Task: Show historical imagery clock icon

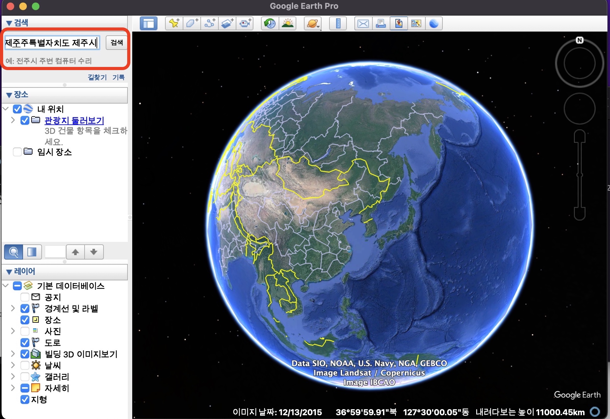Action: (x=270, y=23)
